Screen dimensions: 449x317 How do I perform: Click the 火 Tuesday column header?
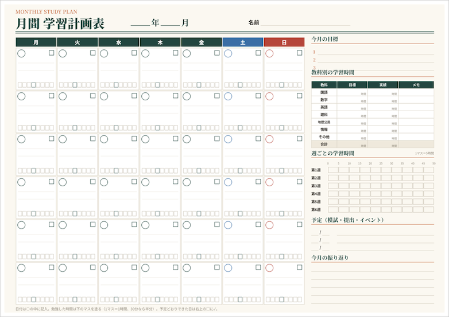78,42
